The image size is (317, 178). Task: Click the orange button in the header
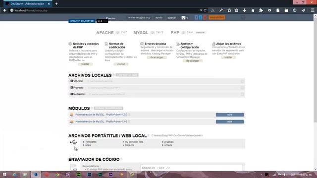[x=217, y=17]
